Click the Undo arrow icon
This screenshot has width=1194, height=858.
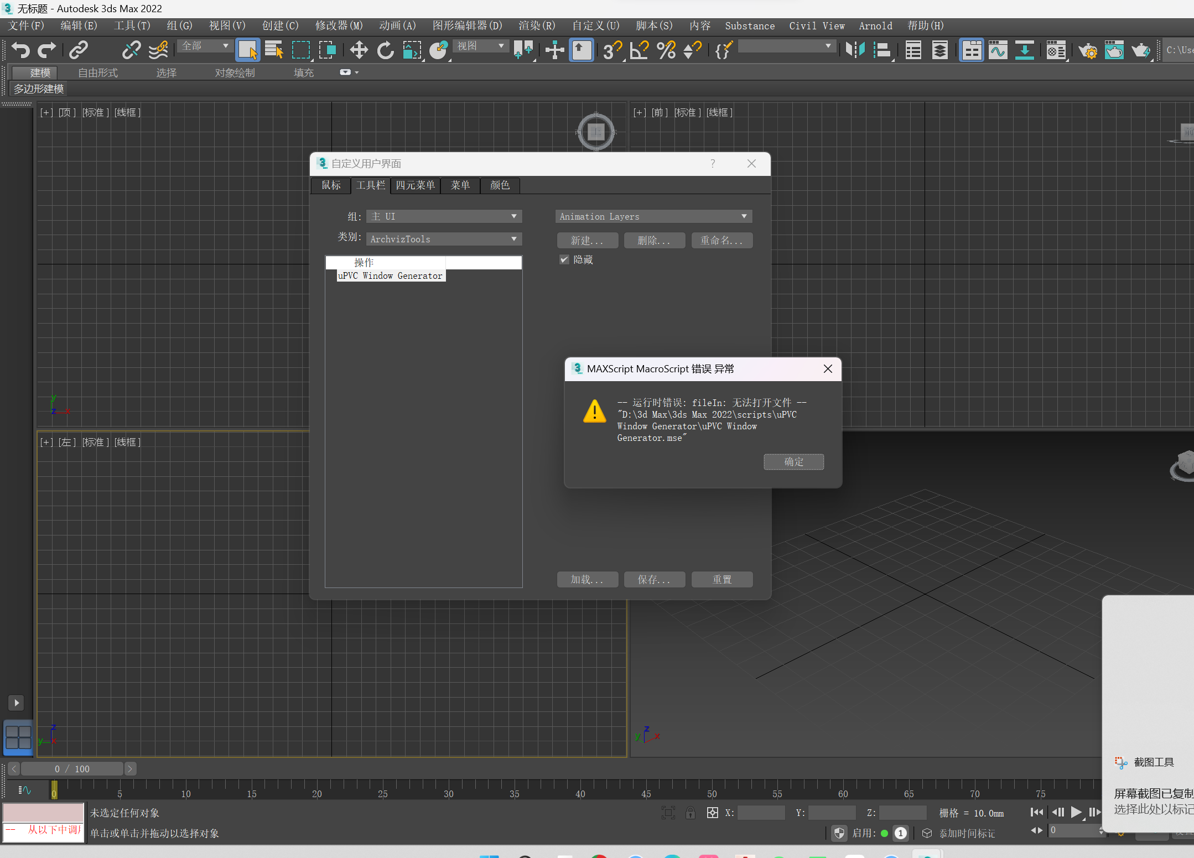click(20, 50)
